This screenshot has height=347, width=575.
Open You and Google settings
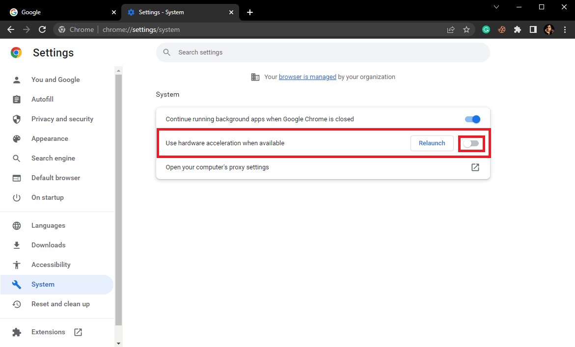point(57,80)
